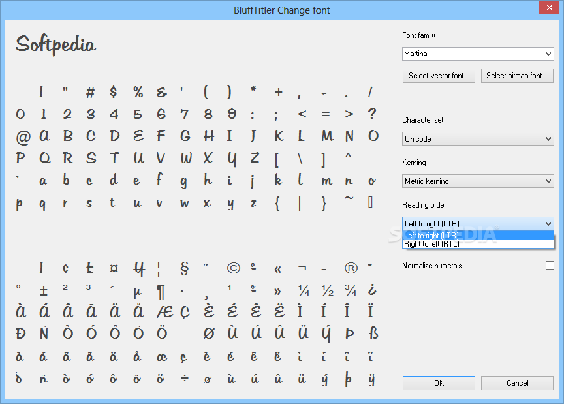Click the division sign ÷ glyph
The width and height of the screenshot is (564, 404).
click(x=185, y=379)
